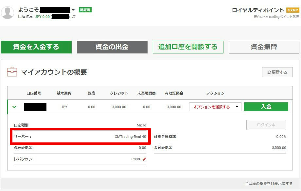
Task: Click the briefcase icon beside マイアカウントの概要
Action: 12,72
